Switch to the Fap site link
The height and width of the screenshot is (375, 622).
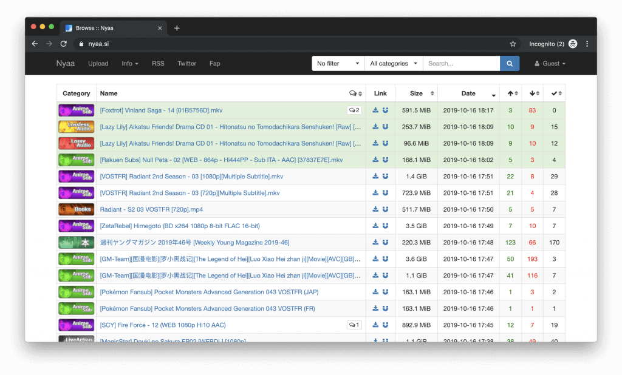[x=214, y=64]
